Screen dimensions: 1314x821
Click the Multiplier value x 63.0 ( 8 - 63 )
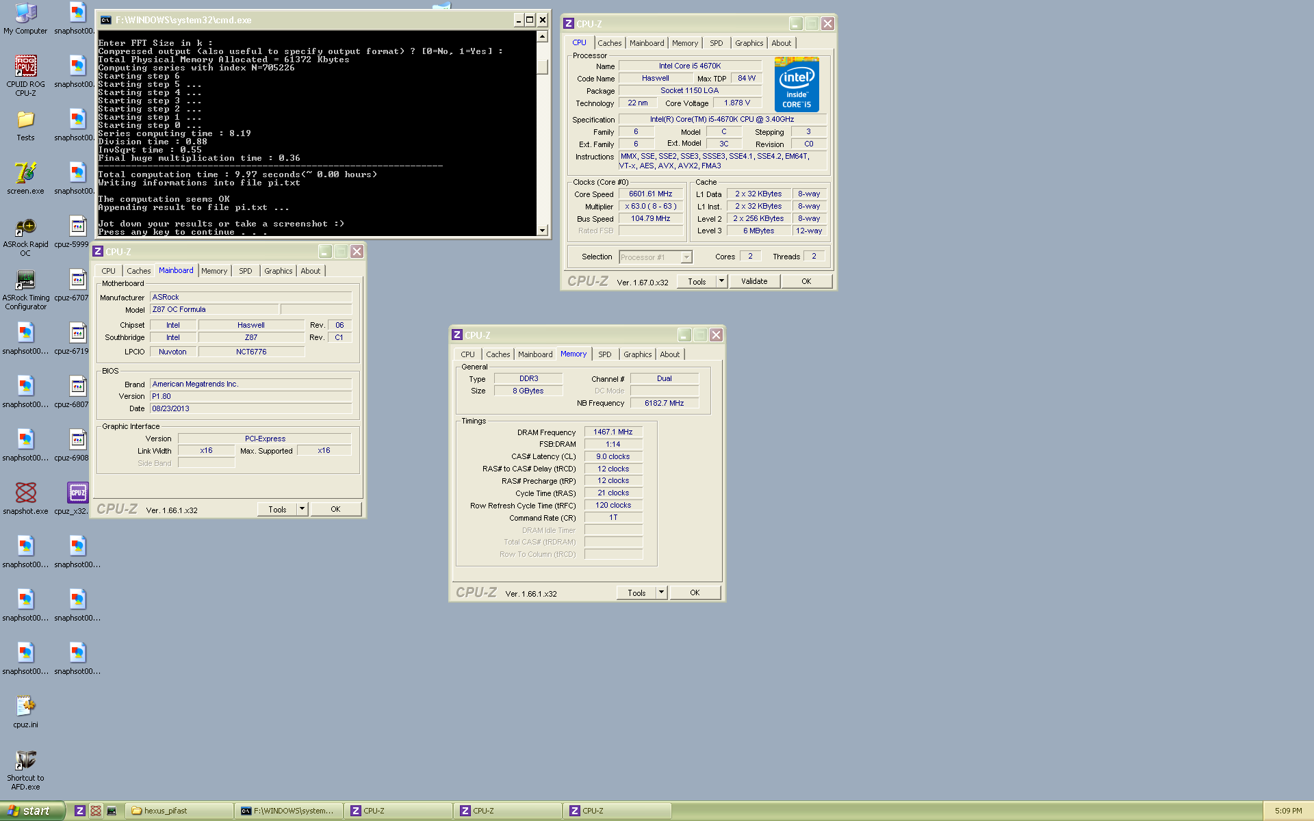pyautogui.click(x=651, y=207)
